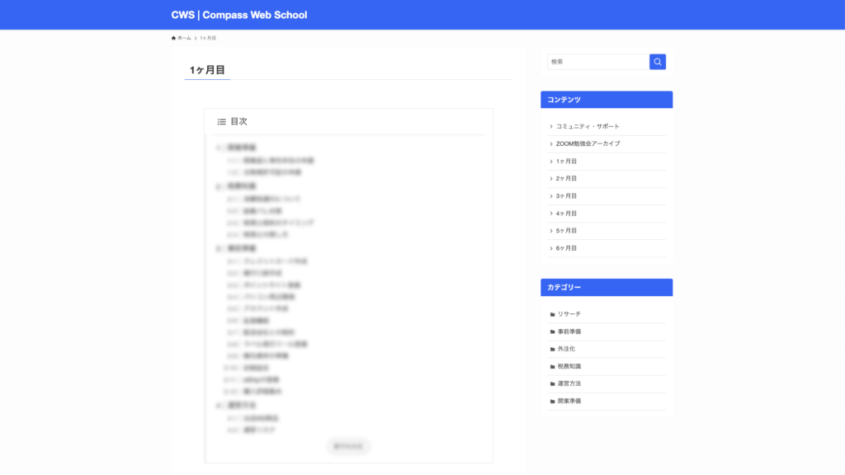Open the 開業準備 category link
Screen dimensions: 845x475
[x=569, y=401]
